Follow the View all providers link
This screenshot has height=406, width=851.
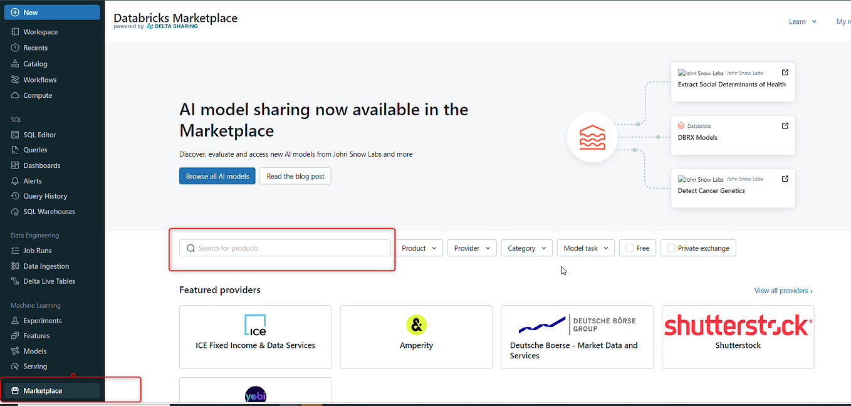click(783, 291)
